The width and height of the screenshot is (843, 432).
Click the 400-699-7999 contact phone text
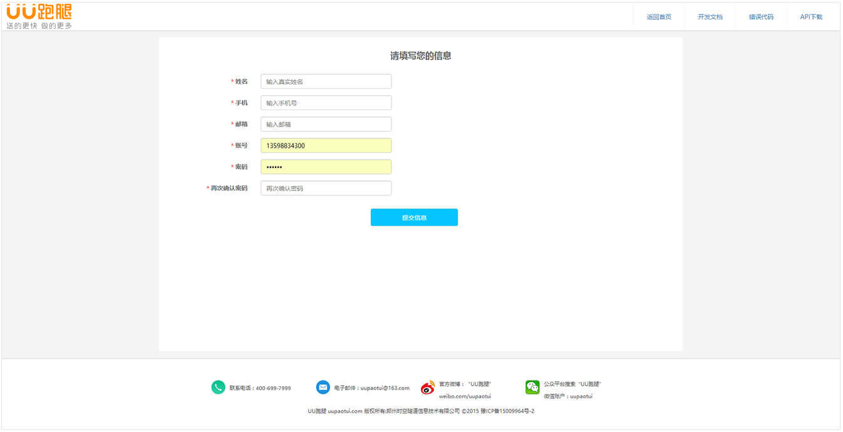(x=273, y=388)
